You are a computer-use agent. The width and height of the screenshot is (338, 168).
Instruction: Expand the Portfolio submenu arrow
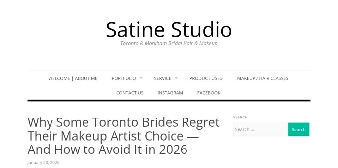click(141, 78)
